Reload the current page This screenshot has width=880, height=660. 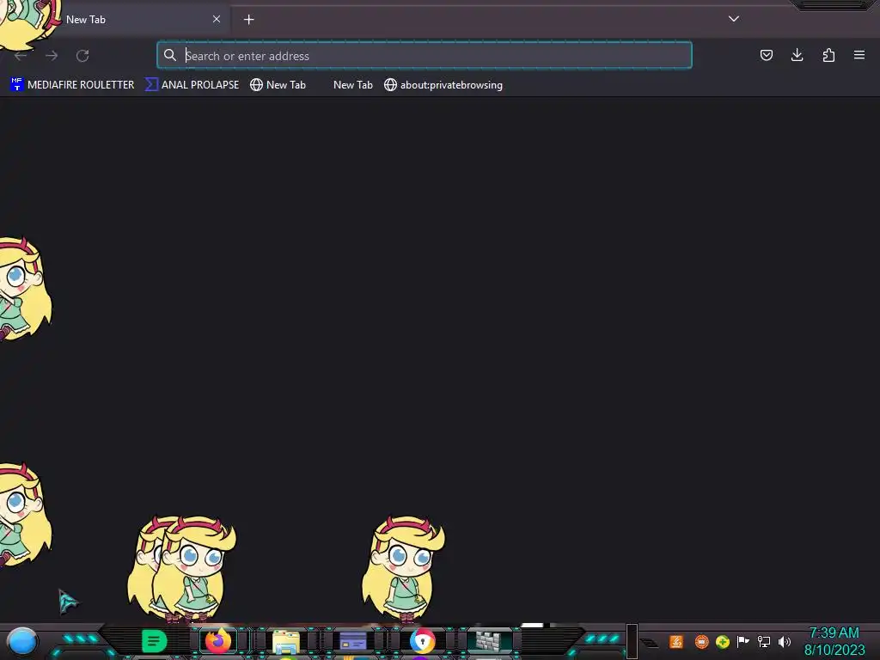click(x=82, y=56)
